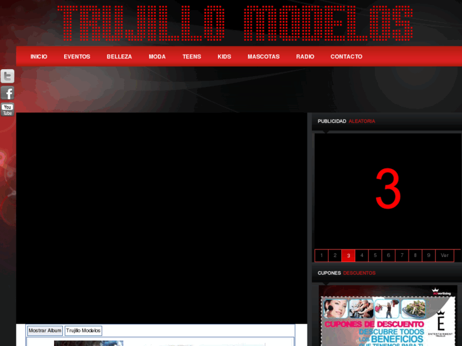Open the KIDS menu item
The image size is (462, 346).
pyautogui.click(x=224, y=57)
